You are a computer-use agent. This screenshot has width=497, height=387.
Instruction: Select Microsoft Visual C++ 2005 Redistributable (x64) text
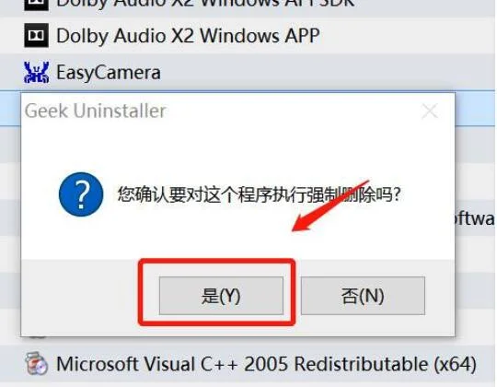coord(266,364)
